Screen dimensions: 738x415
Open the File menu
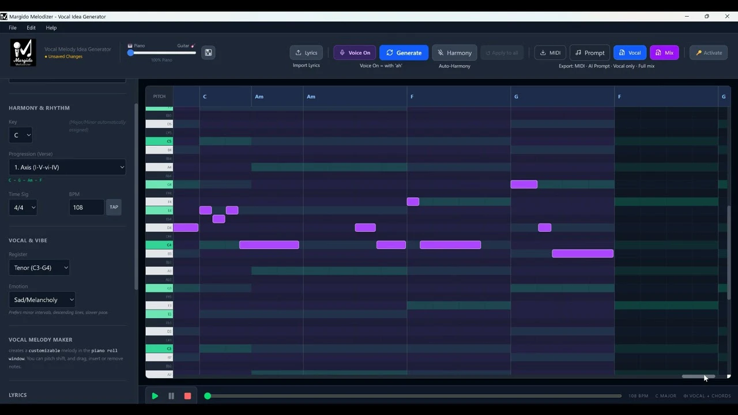[13, 28]
